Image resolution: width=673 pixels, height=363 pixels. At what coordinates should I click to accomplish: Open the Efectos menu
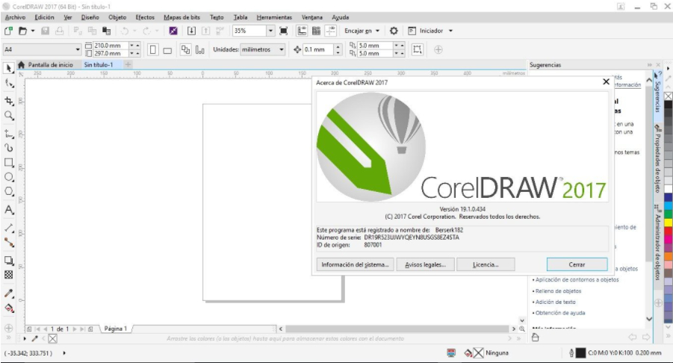pos(145,17)
